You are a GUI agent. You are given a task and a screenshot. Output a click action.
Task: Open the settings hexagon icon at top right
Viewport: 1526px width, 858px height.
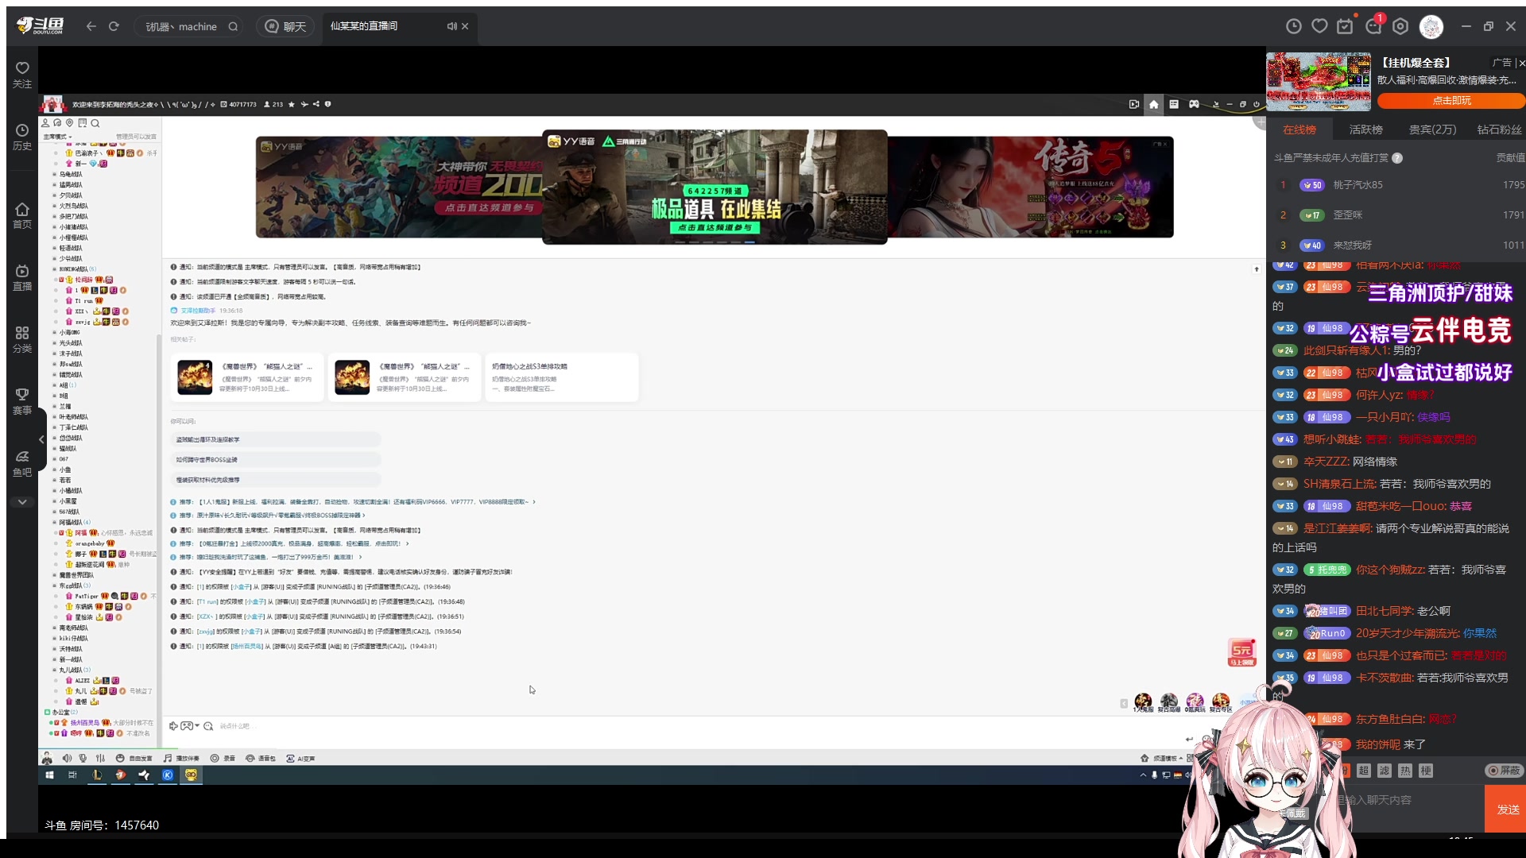coord(1400,26)
